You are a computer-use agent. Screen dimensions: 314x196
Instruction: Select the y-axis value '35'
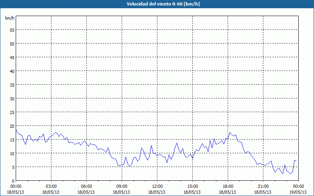(12, 85)
